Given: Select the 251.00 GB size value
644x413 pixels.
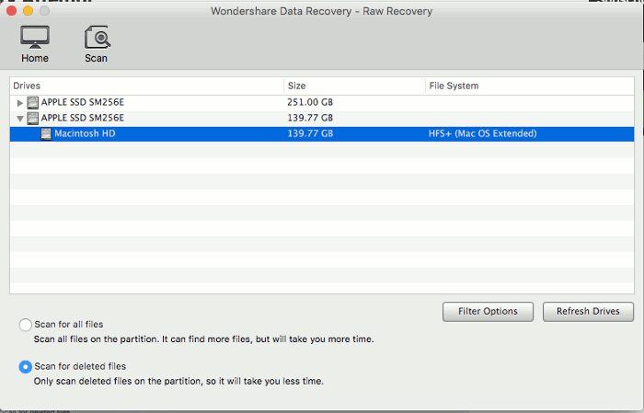Looking at the screenshot, I should [310, 102].
